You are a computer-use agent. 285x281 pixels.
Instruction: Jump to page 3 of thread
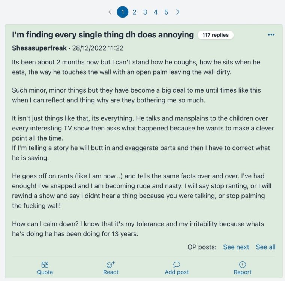click(x=145, y=12)
